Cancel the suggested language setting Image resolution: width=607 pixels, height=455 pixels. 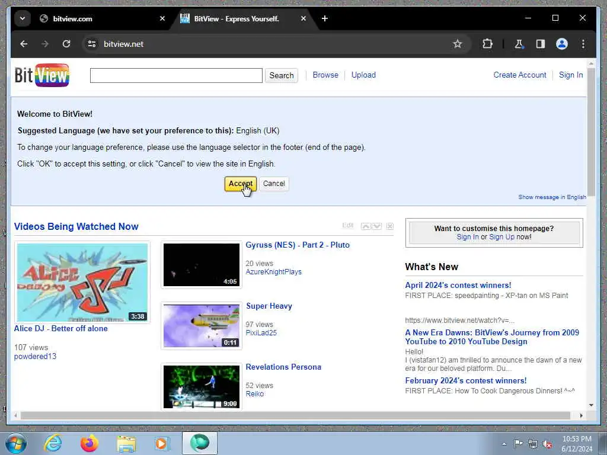click(x=274, y=184)
